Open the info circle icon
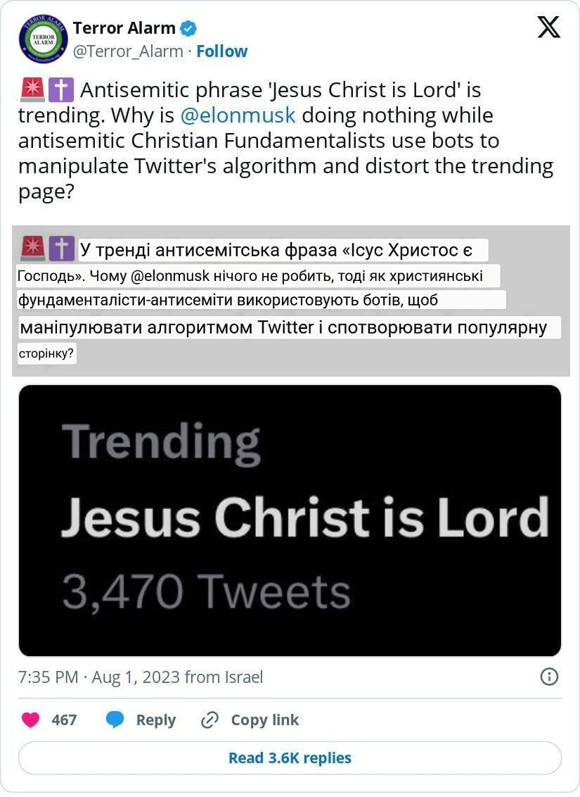580x797 pixels. point(548,677)
